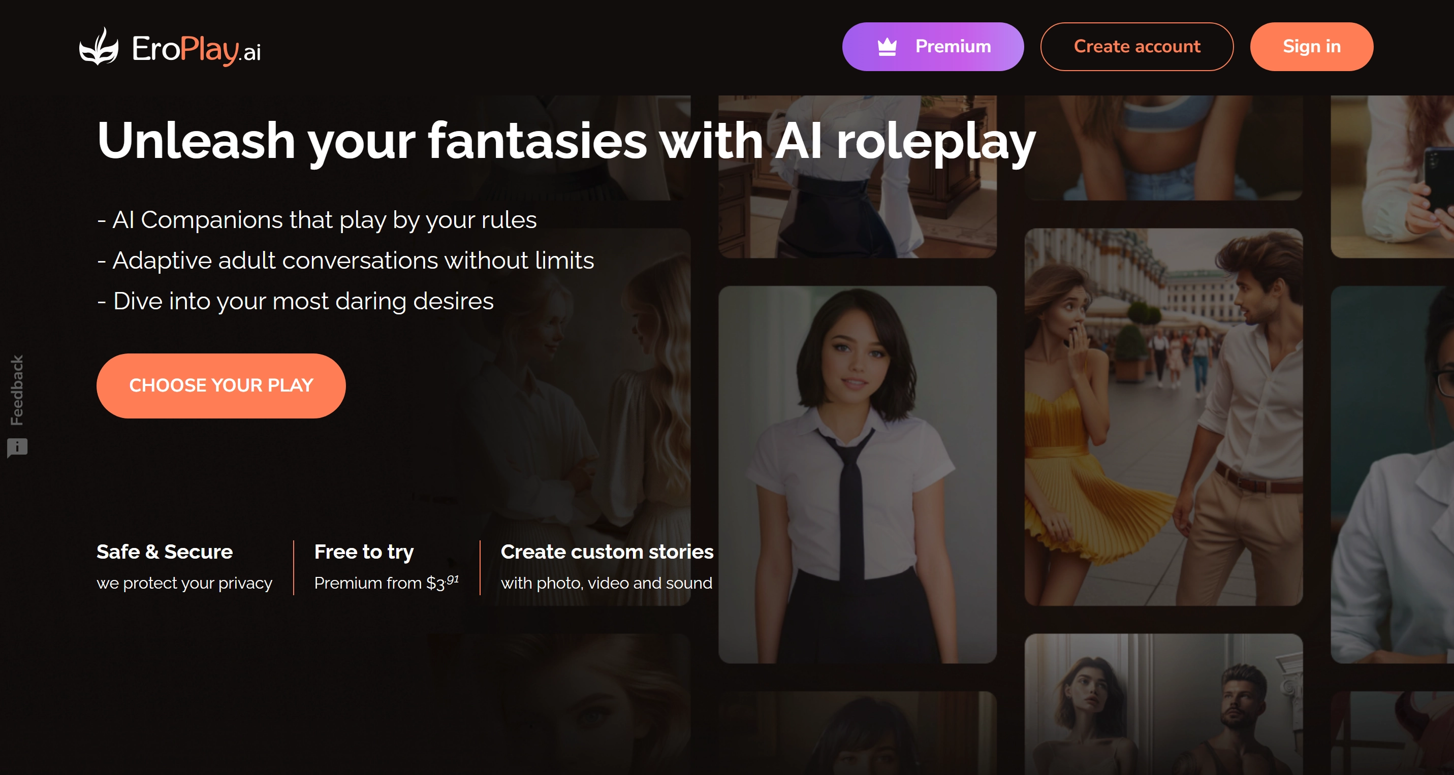
Task: Click the Free to try heading
Action: coord(364,552)
